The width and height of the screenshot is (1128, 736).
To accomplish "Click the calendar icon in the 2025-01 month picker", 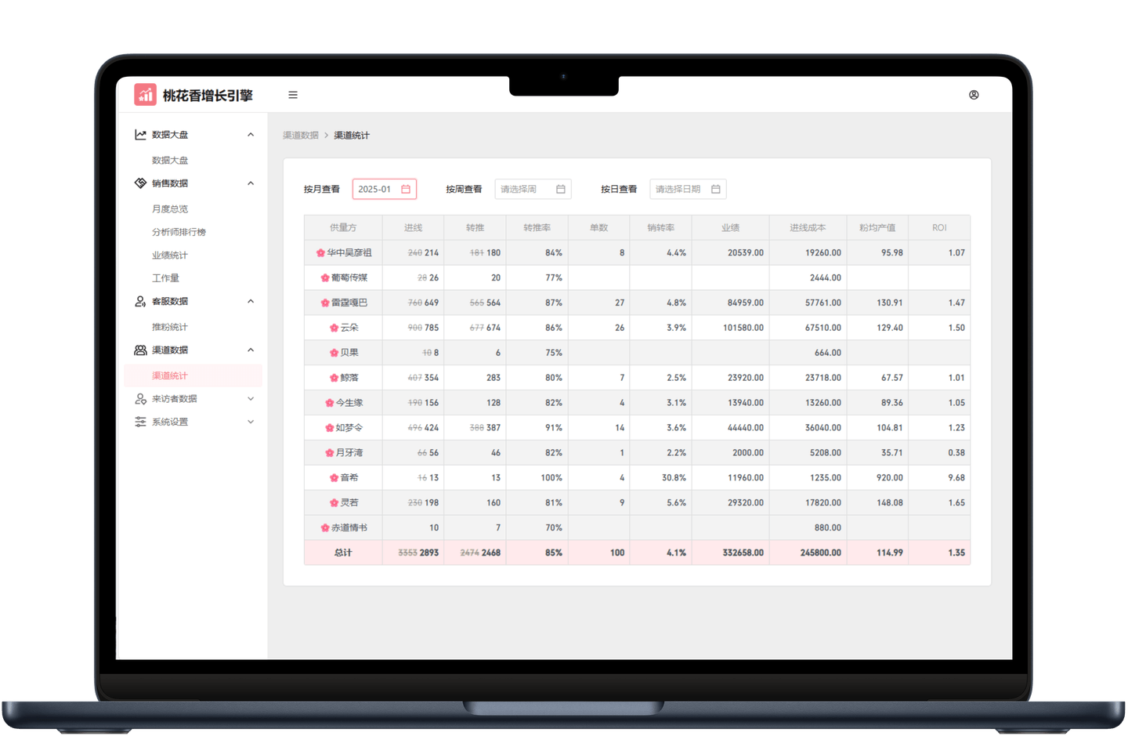I will point(406,189).
